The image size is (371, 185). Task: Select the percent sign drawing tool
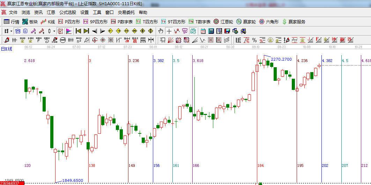click(x=254, y=40)
